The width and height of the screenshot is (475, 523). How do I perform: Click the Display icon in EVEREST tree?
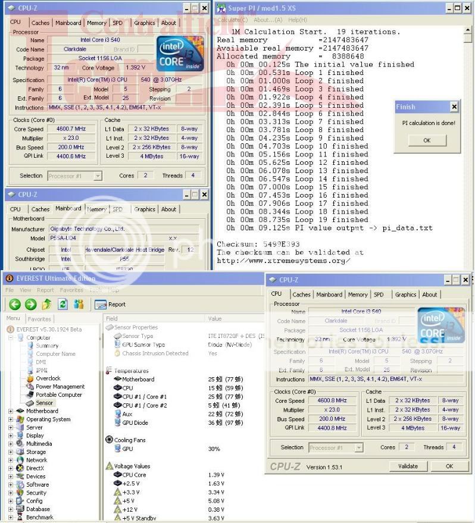[20, 436]
